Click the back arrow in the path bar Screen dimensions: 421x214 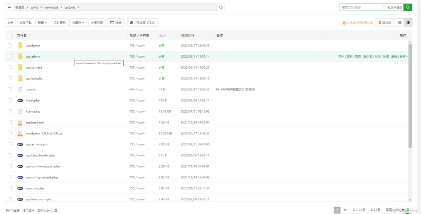[x=9, y=7]
